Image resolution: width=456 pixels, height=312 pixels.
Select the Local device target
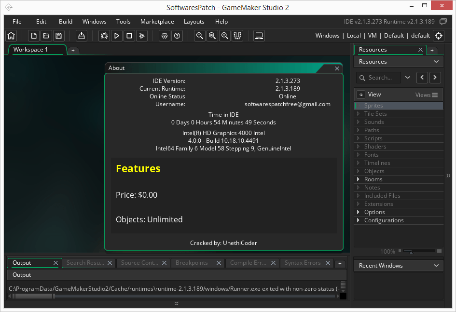[x=354, y=36]
